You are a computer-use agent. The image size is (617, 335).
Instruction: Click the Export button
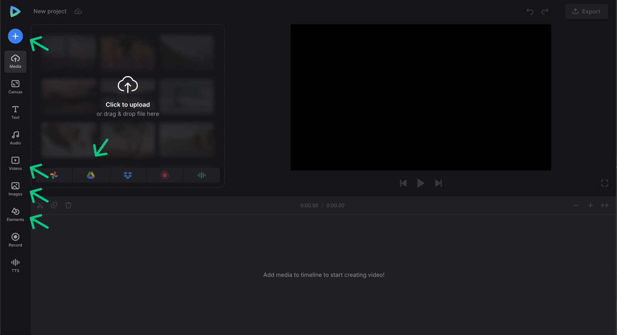(587, 12)
